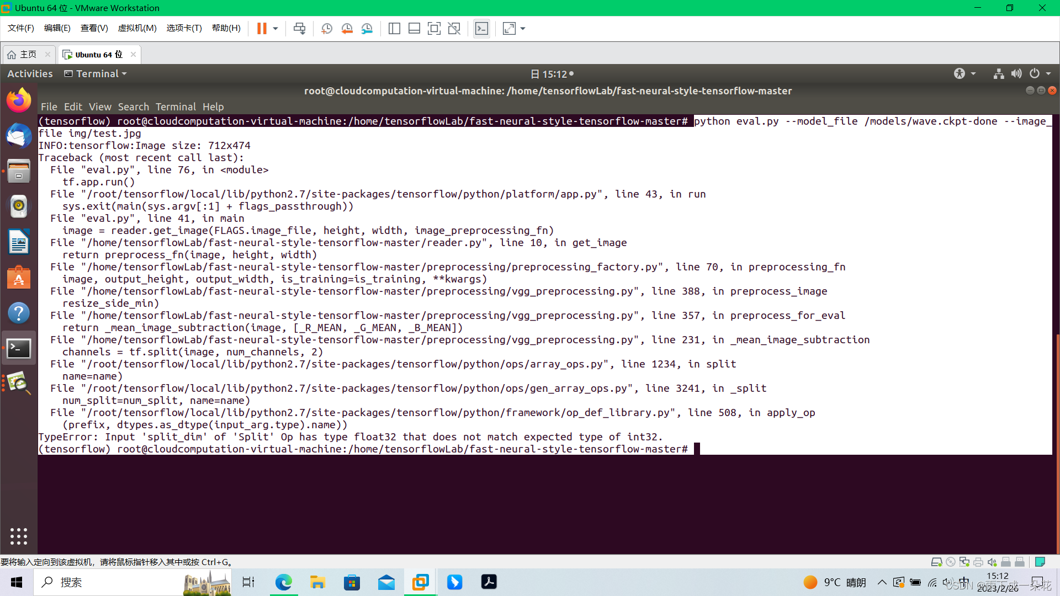Click the VMware pause virtual machine icon

tap(262, 28)
